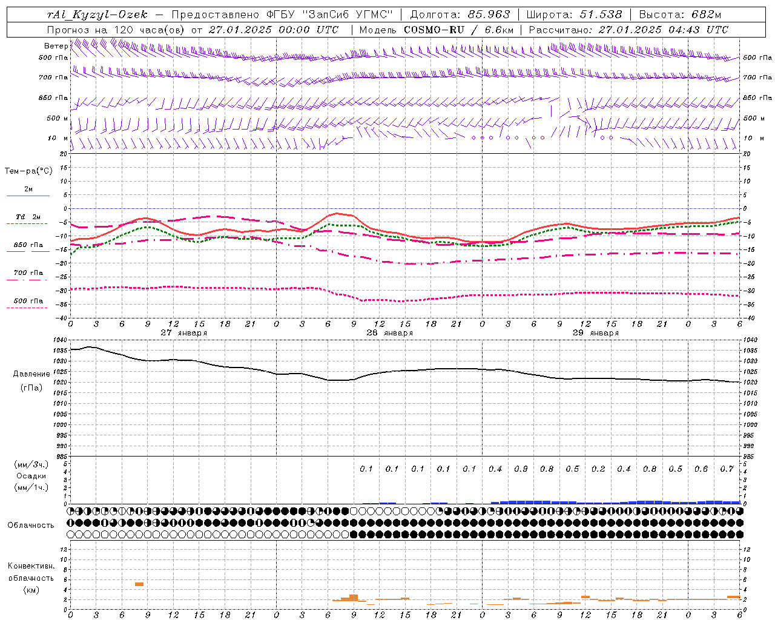Click the forecast text Прогноз на 120 часа(ов)

point(117,30)
